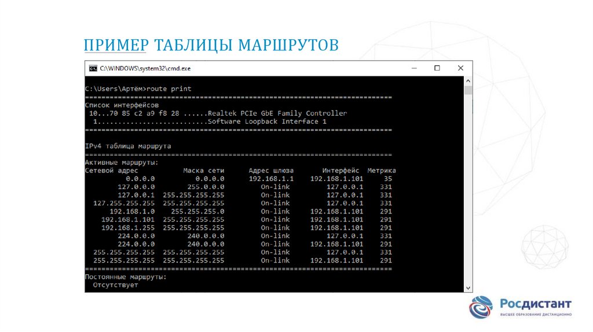593x332 pixels.
Task: Click the title text C:\WINDOWS\system32\cmd.exe
Action: [145, 68]
